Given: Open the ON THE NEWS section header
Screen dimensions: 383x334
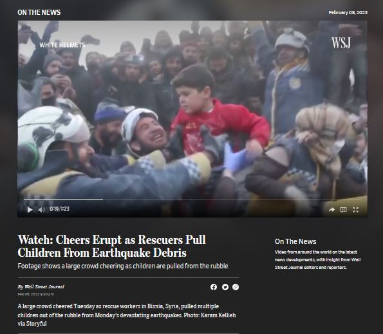Looking at the screenshot, I should click(x=39, y=12).
